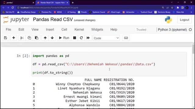
Task: Open the Edit menu
Action: [x=21, y=30]
